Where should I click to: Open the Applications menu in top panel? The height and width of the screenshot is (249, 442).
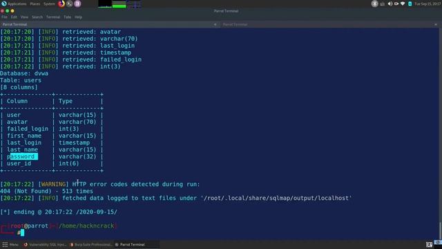[17, 4]
